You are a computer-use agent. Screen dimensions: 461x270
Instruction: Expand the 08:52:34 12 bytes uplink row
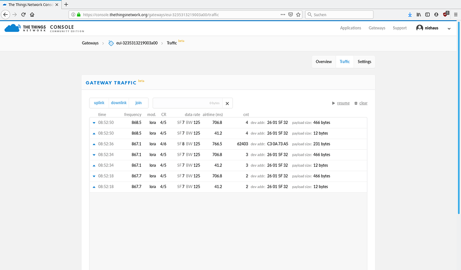coord(228,165)
